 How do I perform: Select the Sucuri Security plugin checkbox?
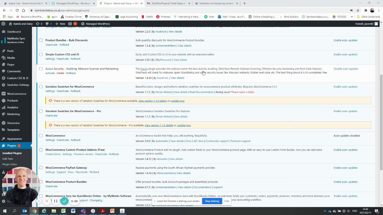[41, 69]
